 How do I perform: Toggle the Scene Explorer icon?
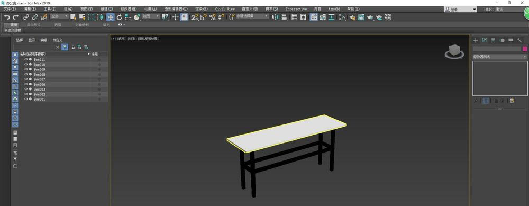click(295, 17)
